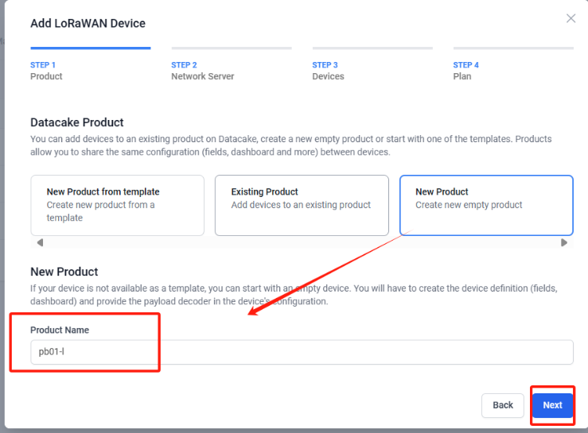This screenshot has height=433, width=588.
Task: Click the Datacake Product heading
Action: (x=77, y=122)
